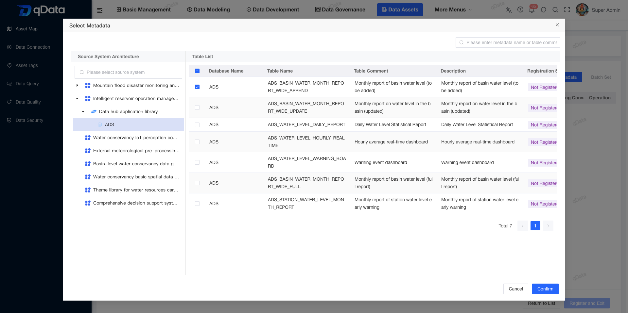This screenshot has width=628, height=313.
Task: Go to next page arrow in pagination
Action: point(548,226)
